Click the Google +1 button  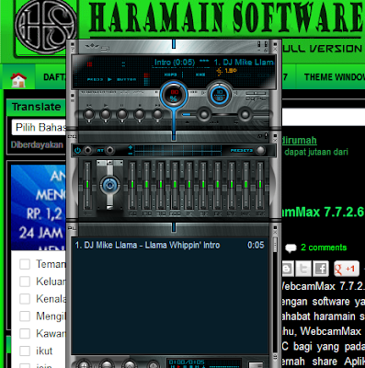tap(347, 269)
